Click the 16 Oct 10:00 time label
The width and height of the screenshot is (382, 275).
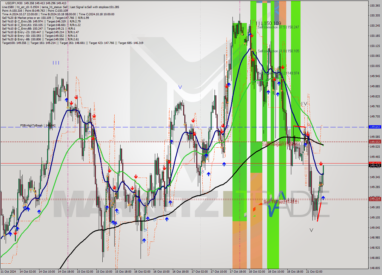coord(161,272)
